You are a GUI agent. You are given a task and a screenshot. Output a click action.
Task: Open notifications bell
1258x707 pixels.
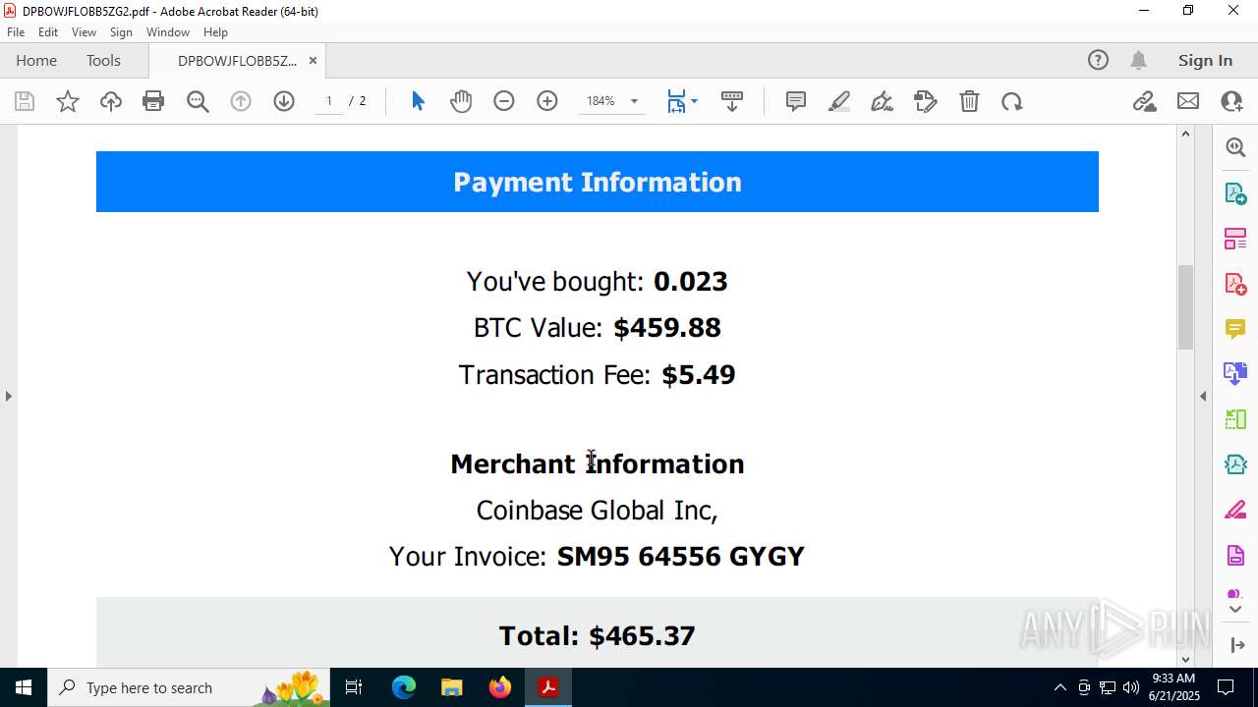point(1138,60)
